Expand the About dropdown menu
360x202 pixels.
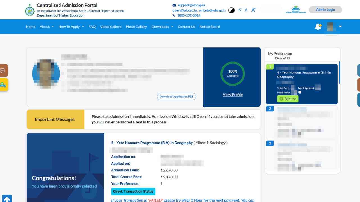click(x=47, y=27)
